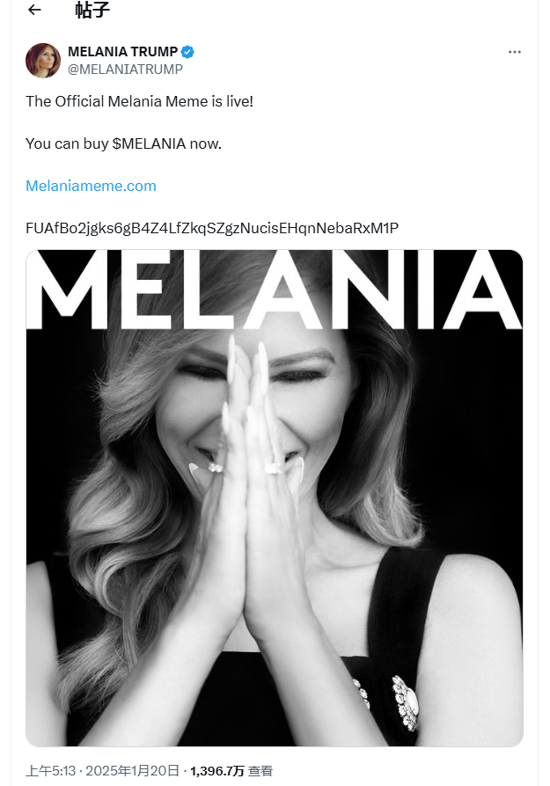Open the black-and-white MELANIA photo
Image resolution: width=550 pixels, height=786 pixels.
274,528
